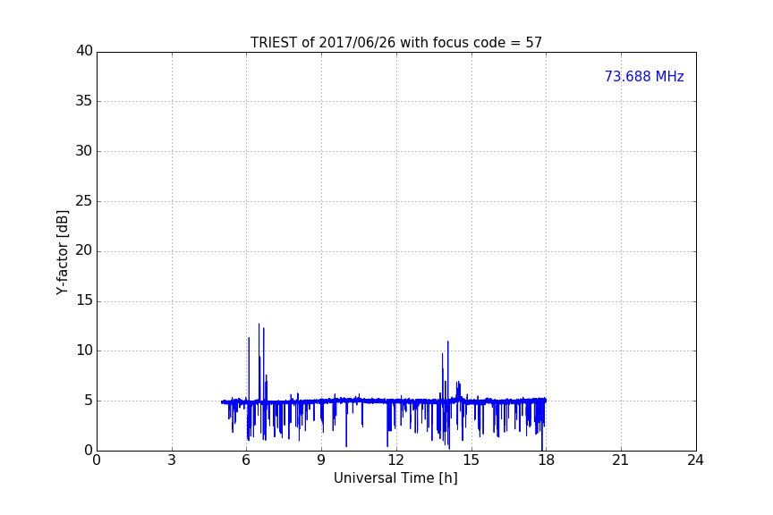Click the x-axis tick label "18"
The image size is (773, 515).
546,460
